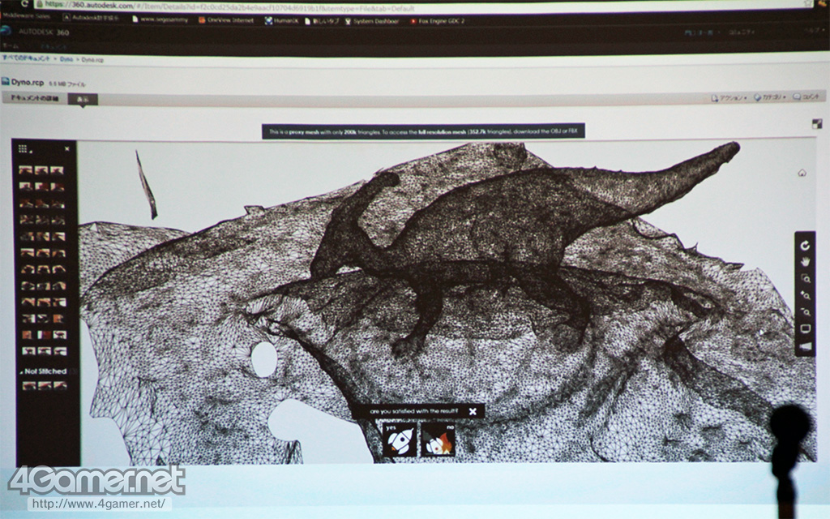This screenshot has height=519, width=830.
Task: Select the orbit/rotate view tool
Action: point(805,246)
